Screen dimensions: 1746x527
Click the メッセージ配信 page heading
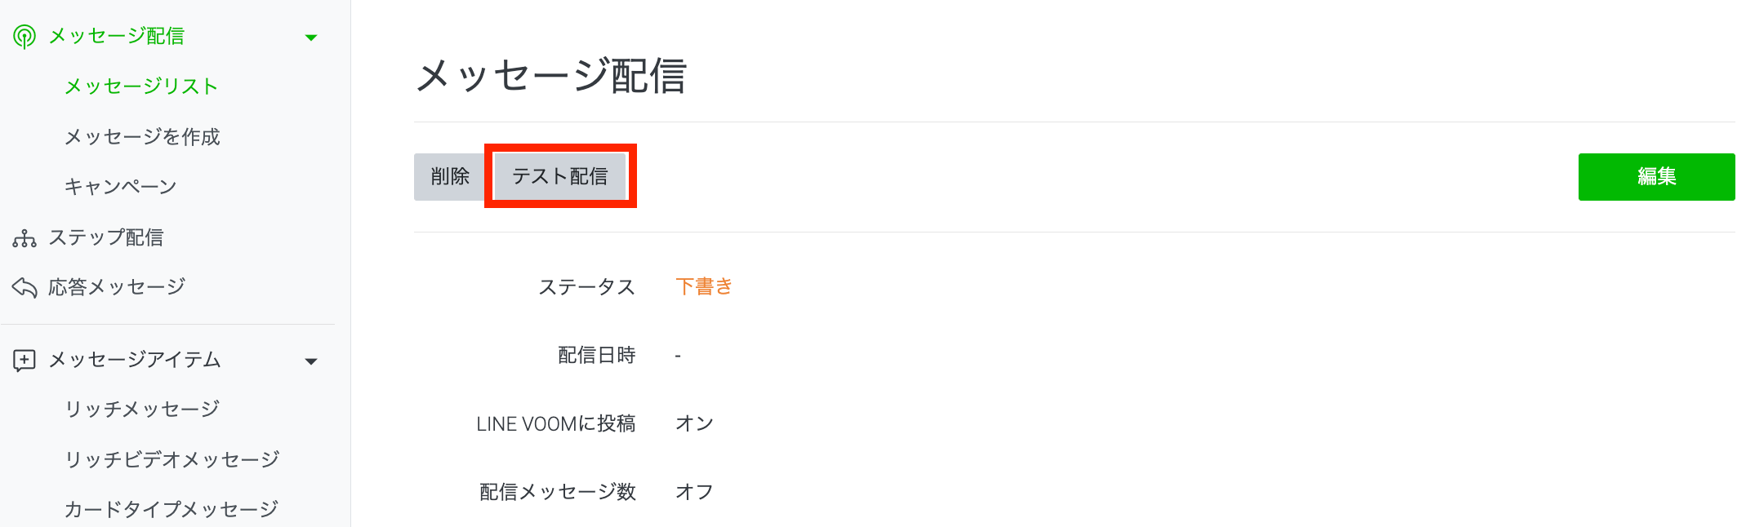click(x=551, y=76)
